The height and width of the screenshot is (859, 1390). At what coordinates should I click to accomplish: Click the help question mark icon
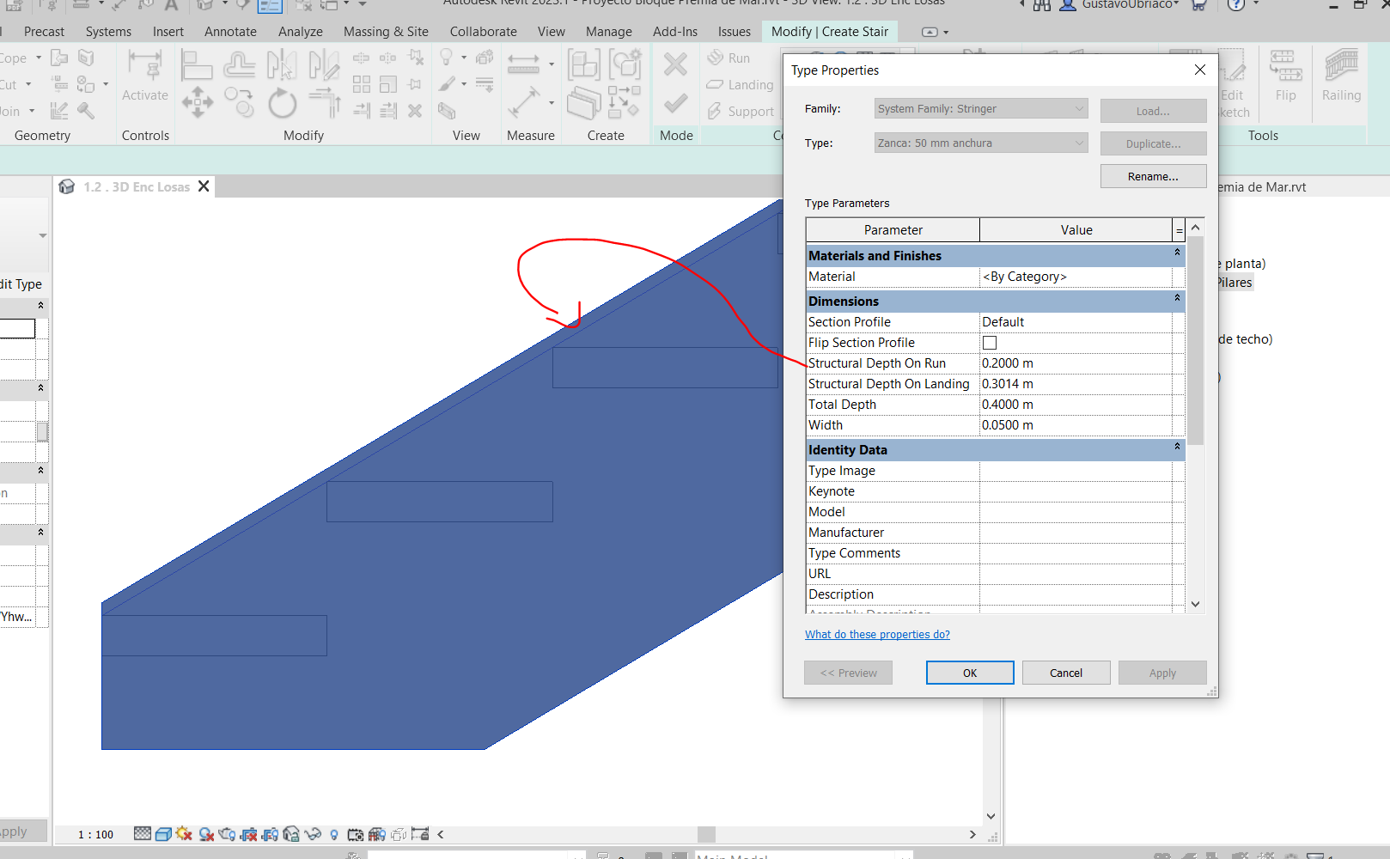[1235, 4]
